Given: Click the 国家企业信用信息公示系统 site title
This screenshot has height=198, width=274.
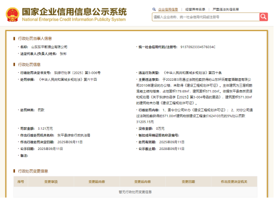Looking at the screenshot, I should pyautogui.click(x=74, y=12).
